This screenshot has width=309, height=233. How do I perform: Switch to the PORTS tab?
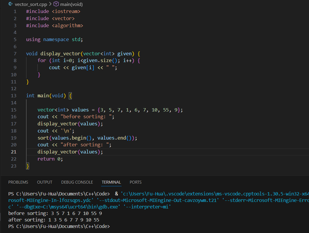(x=136, y=182)
